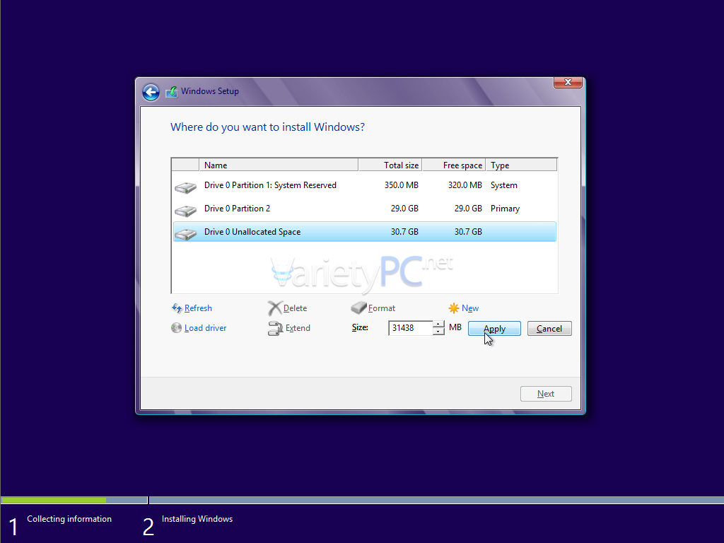Click the Format drive icon
This screenshot has width=724, height=543.
click(358, 308)
